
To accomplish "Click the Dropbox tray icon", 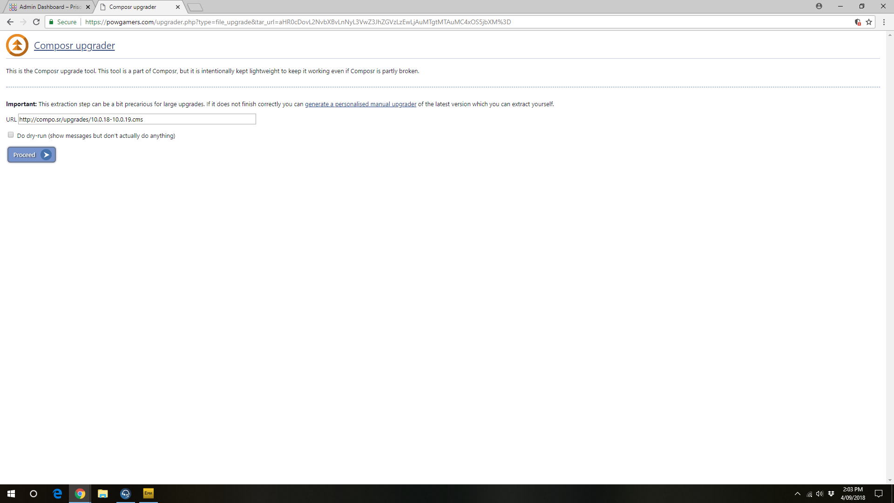I will click(831, 494).
